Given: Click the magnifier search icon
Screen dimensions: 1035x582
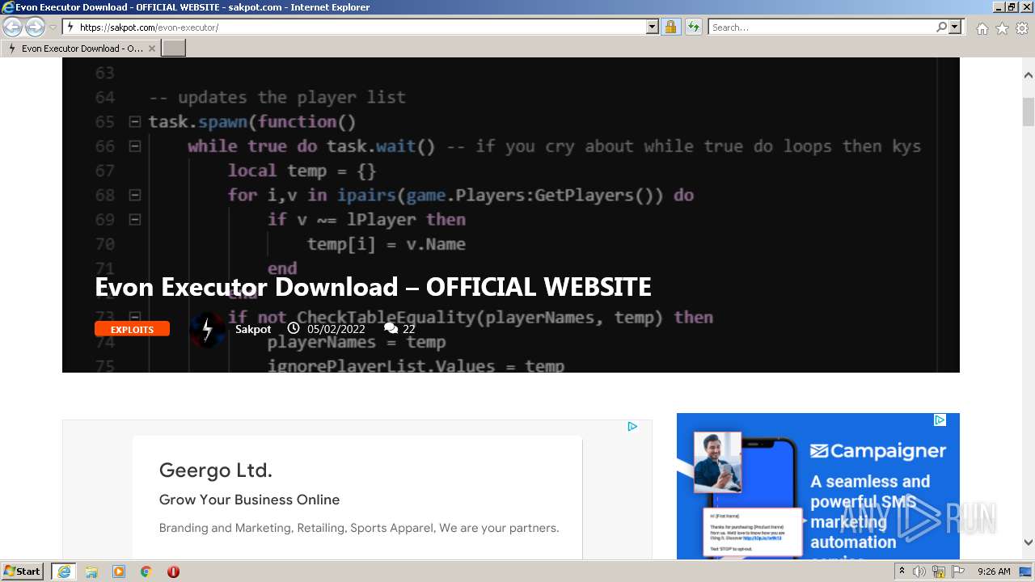Looking at the screenshot, I should coord(941,27).
